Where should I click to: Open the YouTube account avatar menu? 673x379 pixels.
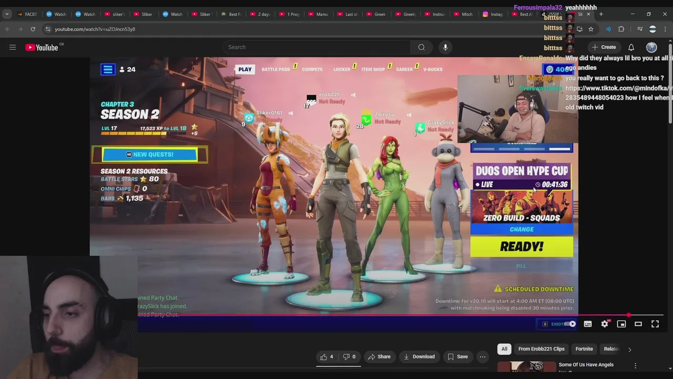[651, 47]
